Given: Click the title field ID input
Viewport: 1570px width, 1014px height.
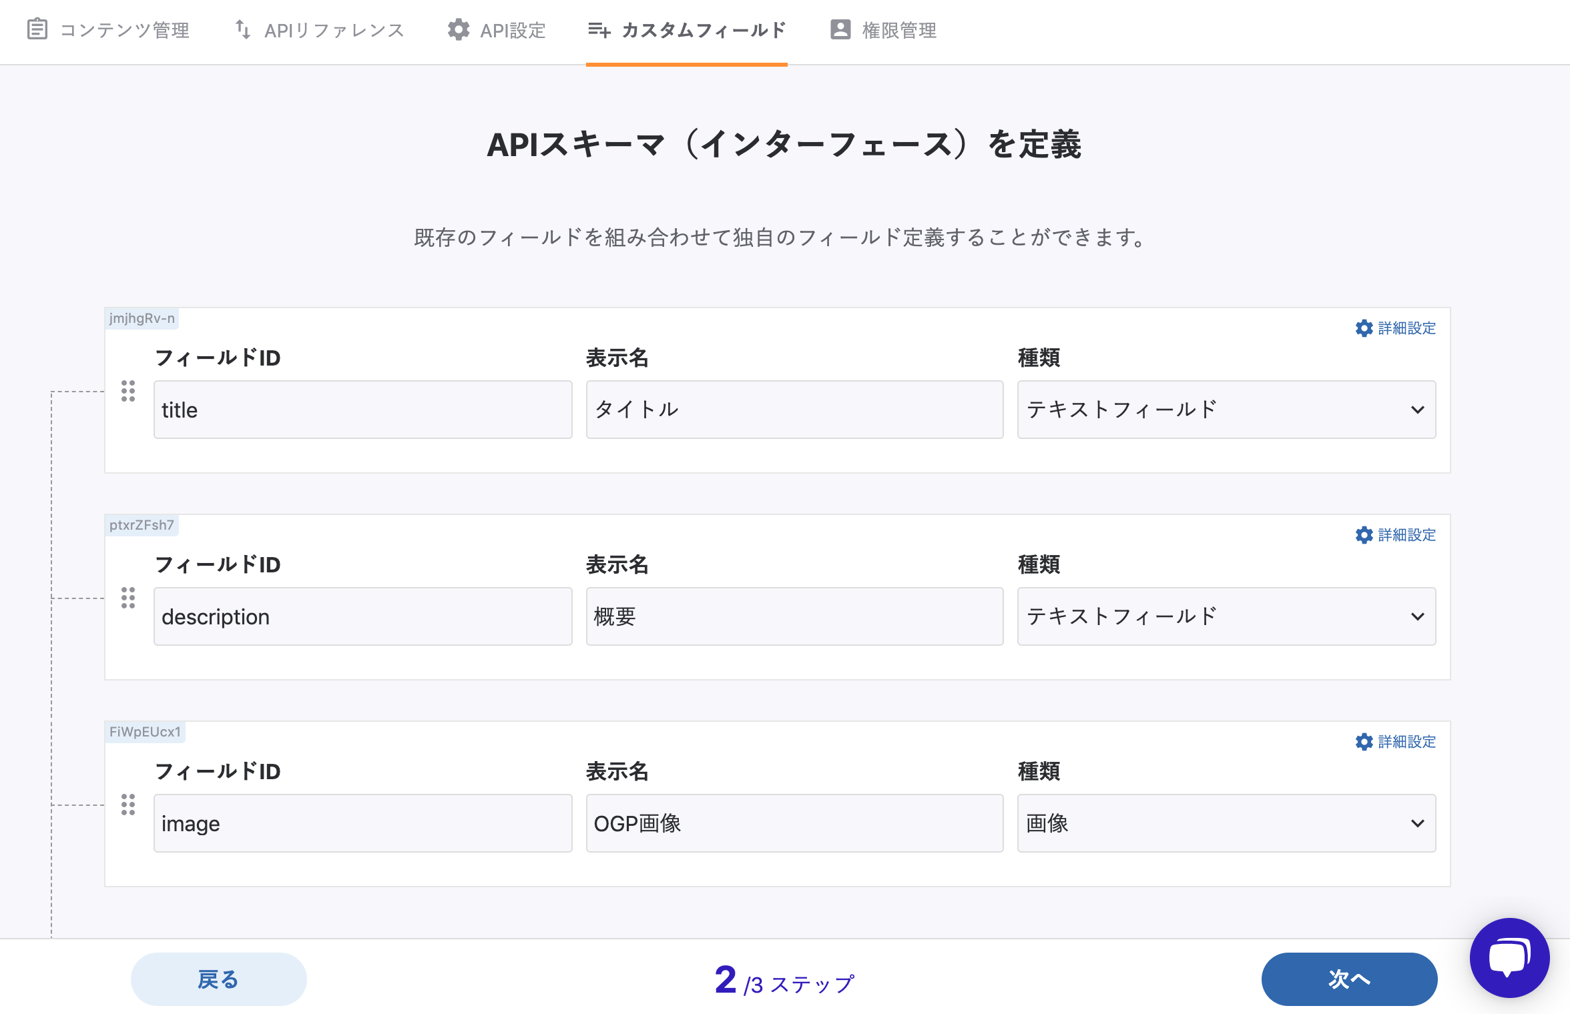Looking at the screenshot, I should 362,410.
